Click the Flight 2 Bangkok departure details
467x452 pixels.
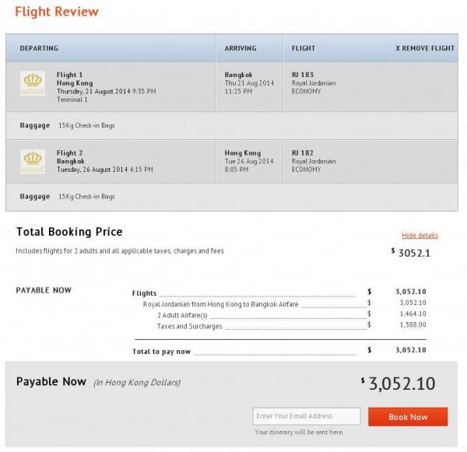click(104, 161)
